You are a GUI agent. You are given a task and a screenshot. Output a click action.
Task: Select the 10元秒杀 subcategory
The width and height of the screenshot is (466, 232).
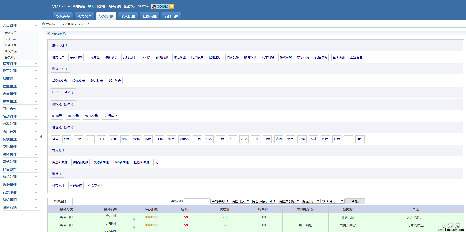tap(115, 81)
